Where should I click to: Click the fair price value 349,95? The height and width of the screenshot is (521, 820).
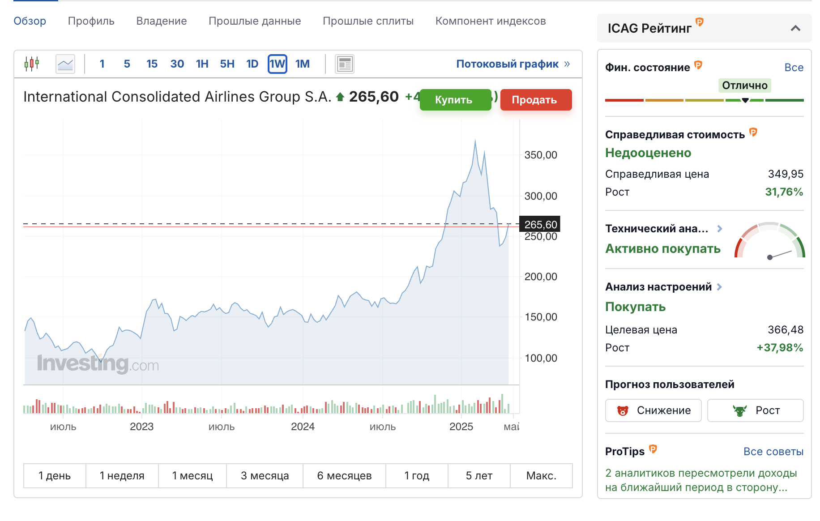tap(786, 174)
